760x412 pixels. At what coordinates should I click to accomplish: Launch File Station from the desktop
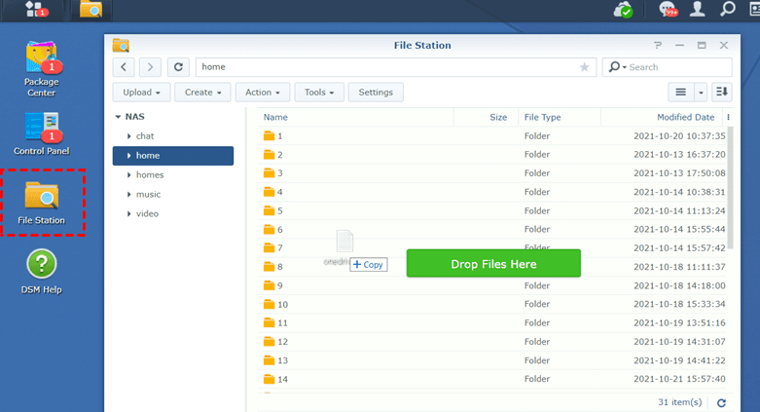tap(42, 203)
